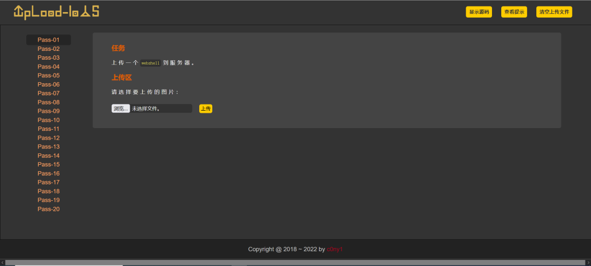Viewport: 591px width, 266px height.
Task: Open Pass-16 level
Action: click(x=49, y=174)
